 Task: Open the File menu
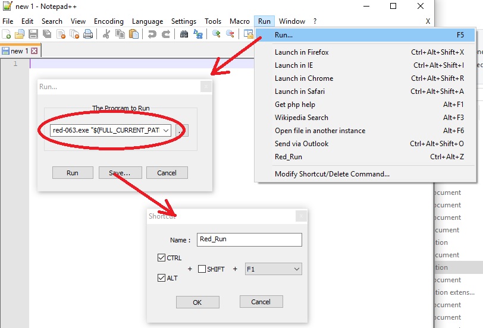pos(8,21)
